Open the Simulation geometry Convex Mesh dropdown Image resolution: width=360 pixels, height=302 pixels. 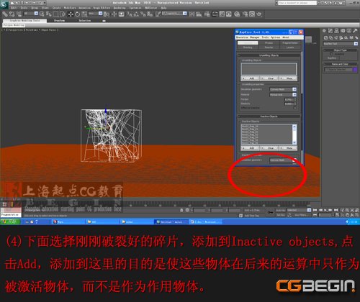tap(283, 89)
